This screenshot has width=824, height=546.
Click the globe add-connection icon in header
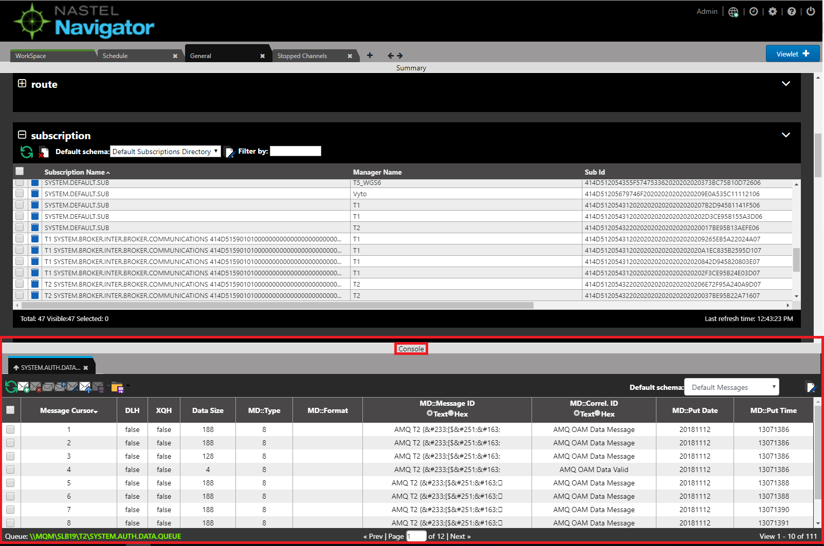pos(734,12)
